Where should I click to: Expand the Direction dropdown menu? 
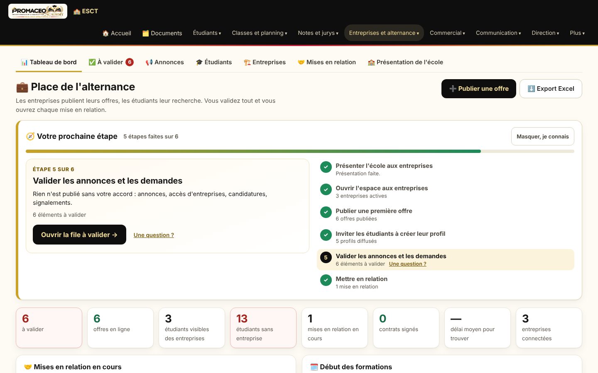(545, 33)
